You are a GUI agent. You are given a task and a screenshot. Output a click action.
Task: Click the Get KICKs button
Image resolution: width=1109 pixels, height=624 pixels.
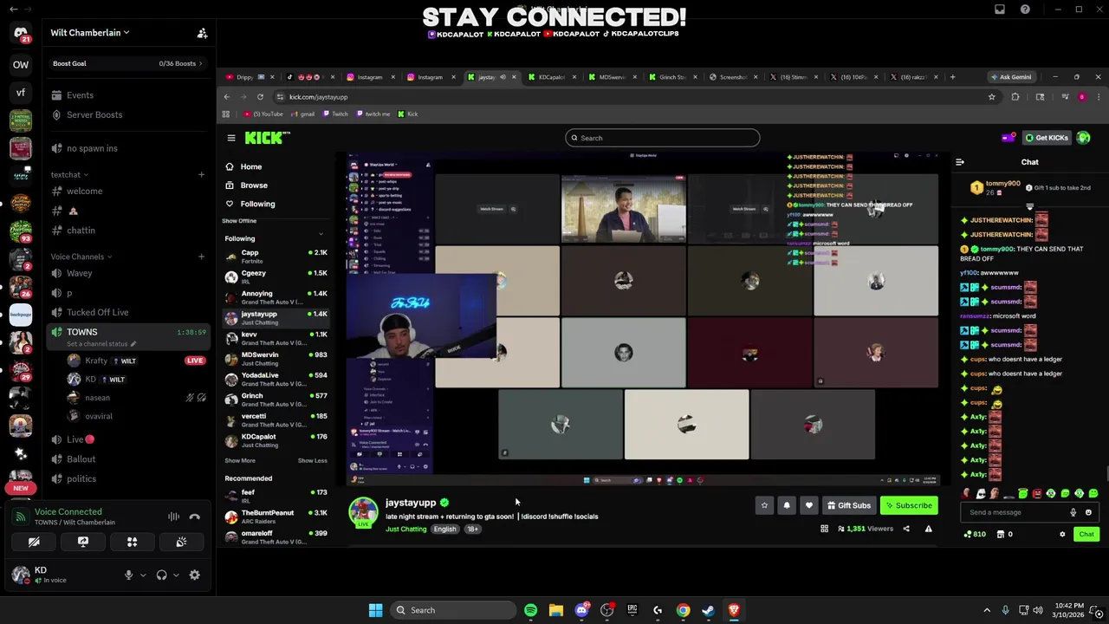pos(1047,138)
